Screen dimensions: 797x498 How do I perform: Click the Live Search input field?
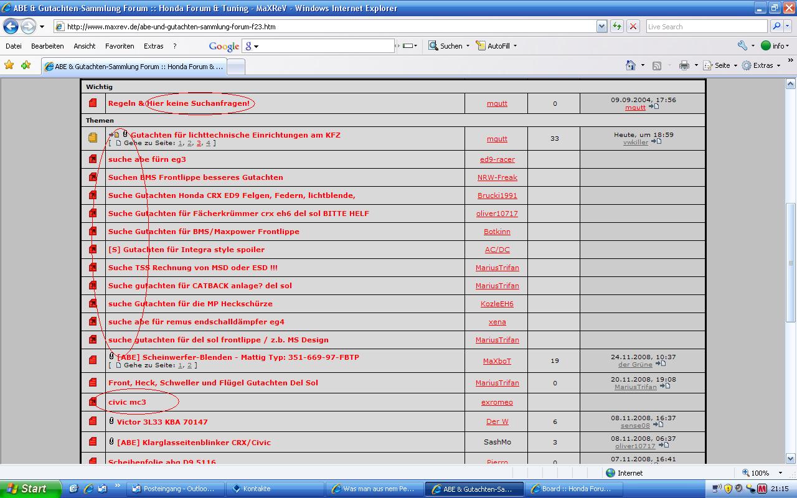706,26
